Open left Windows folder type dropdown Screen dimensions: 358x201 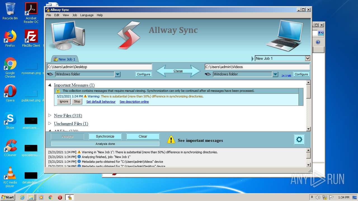click(117, 74)
